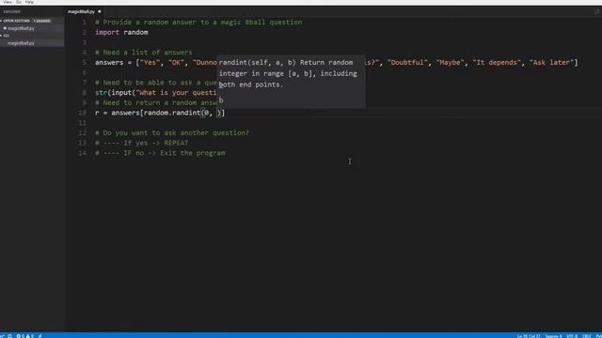Click the split editor icon at top right
602x338 pixels.
tap(596, 11)
